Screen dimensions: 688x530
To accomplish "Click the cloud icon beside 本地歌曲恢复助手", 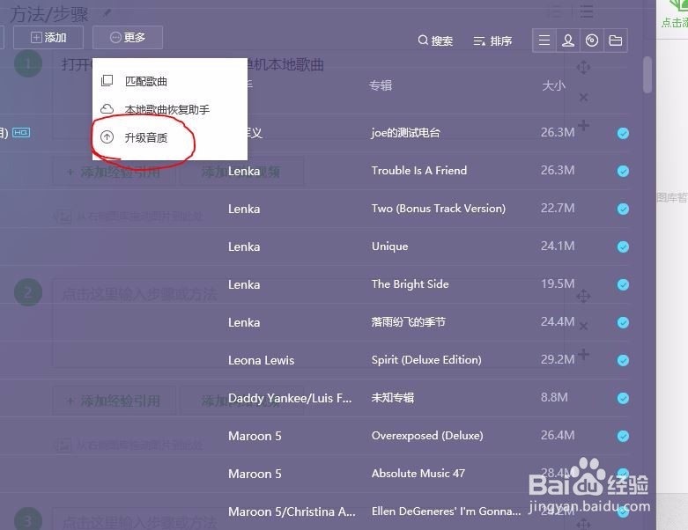I will coord(107,108).
